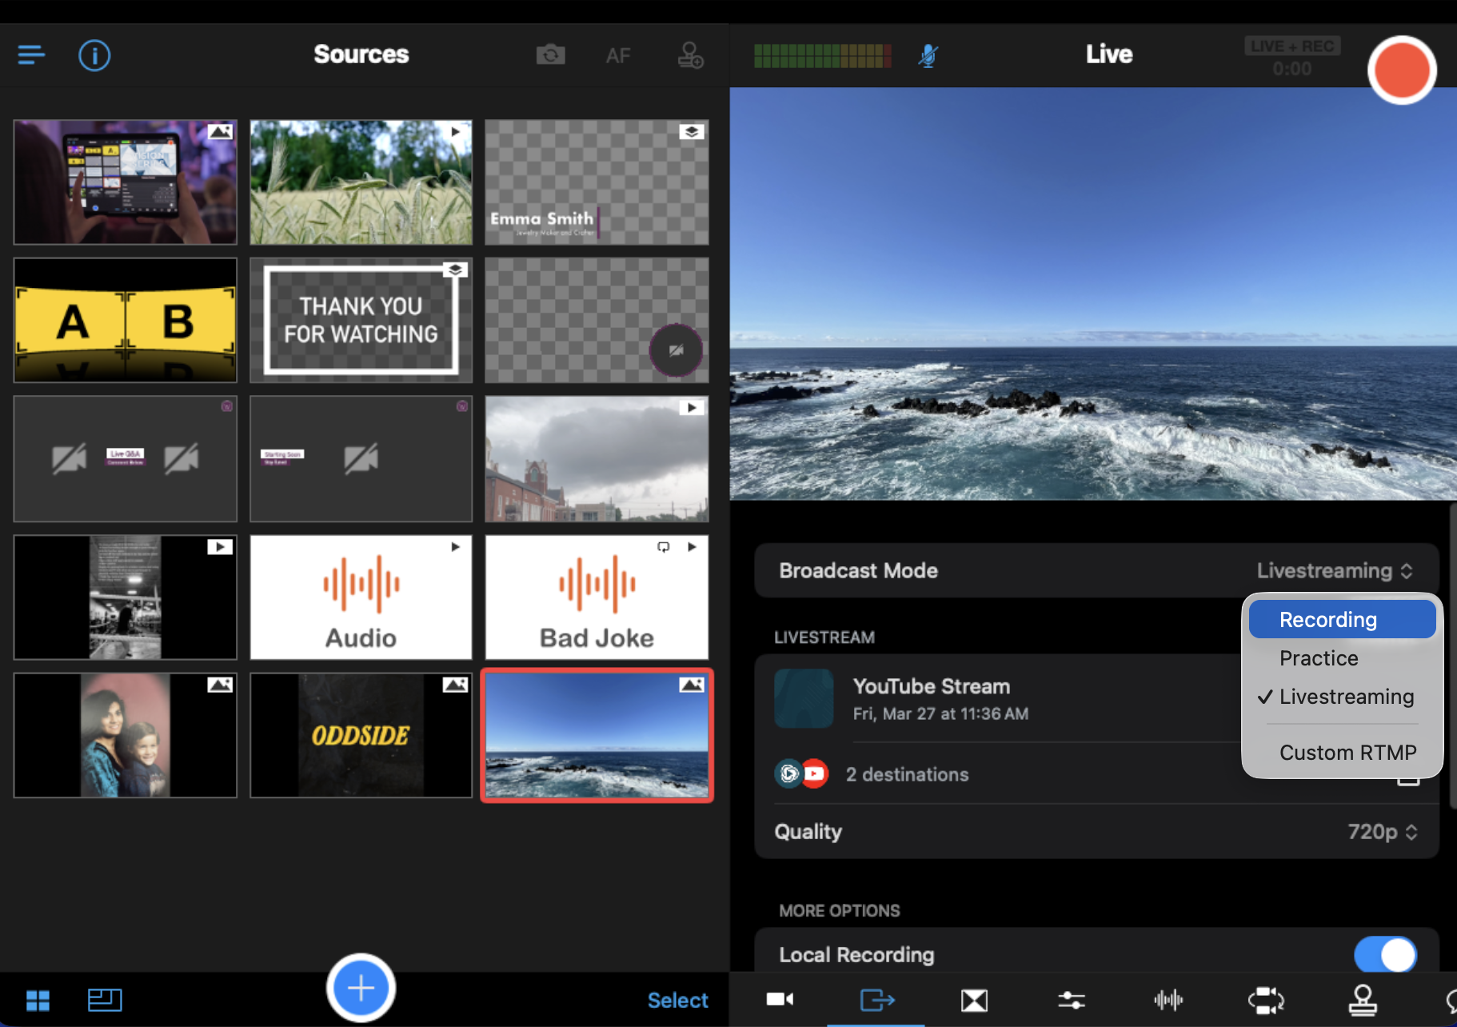Toggle the Local Recording switch
Image resolution: width=1457 pixels, height=1027 pixels.
point(1385,954)
